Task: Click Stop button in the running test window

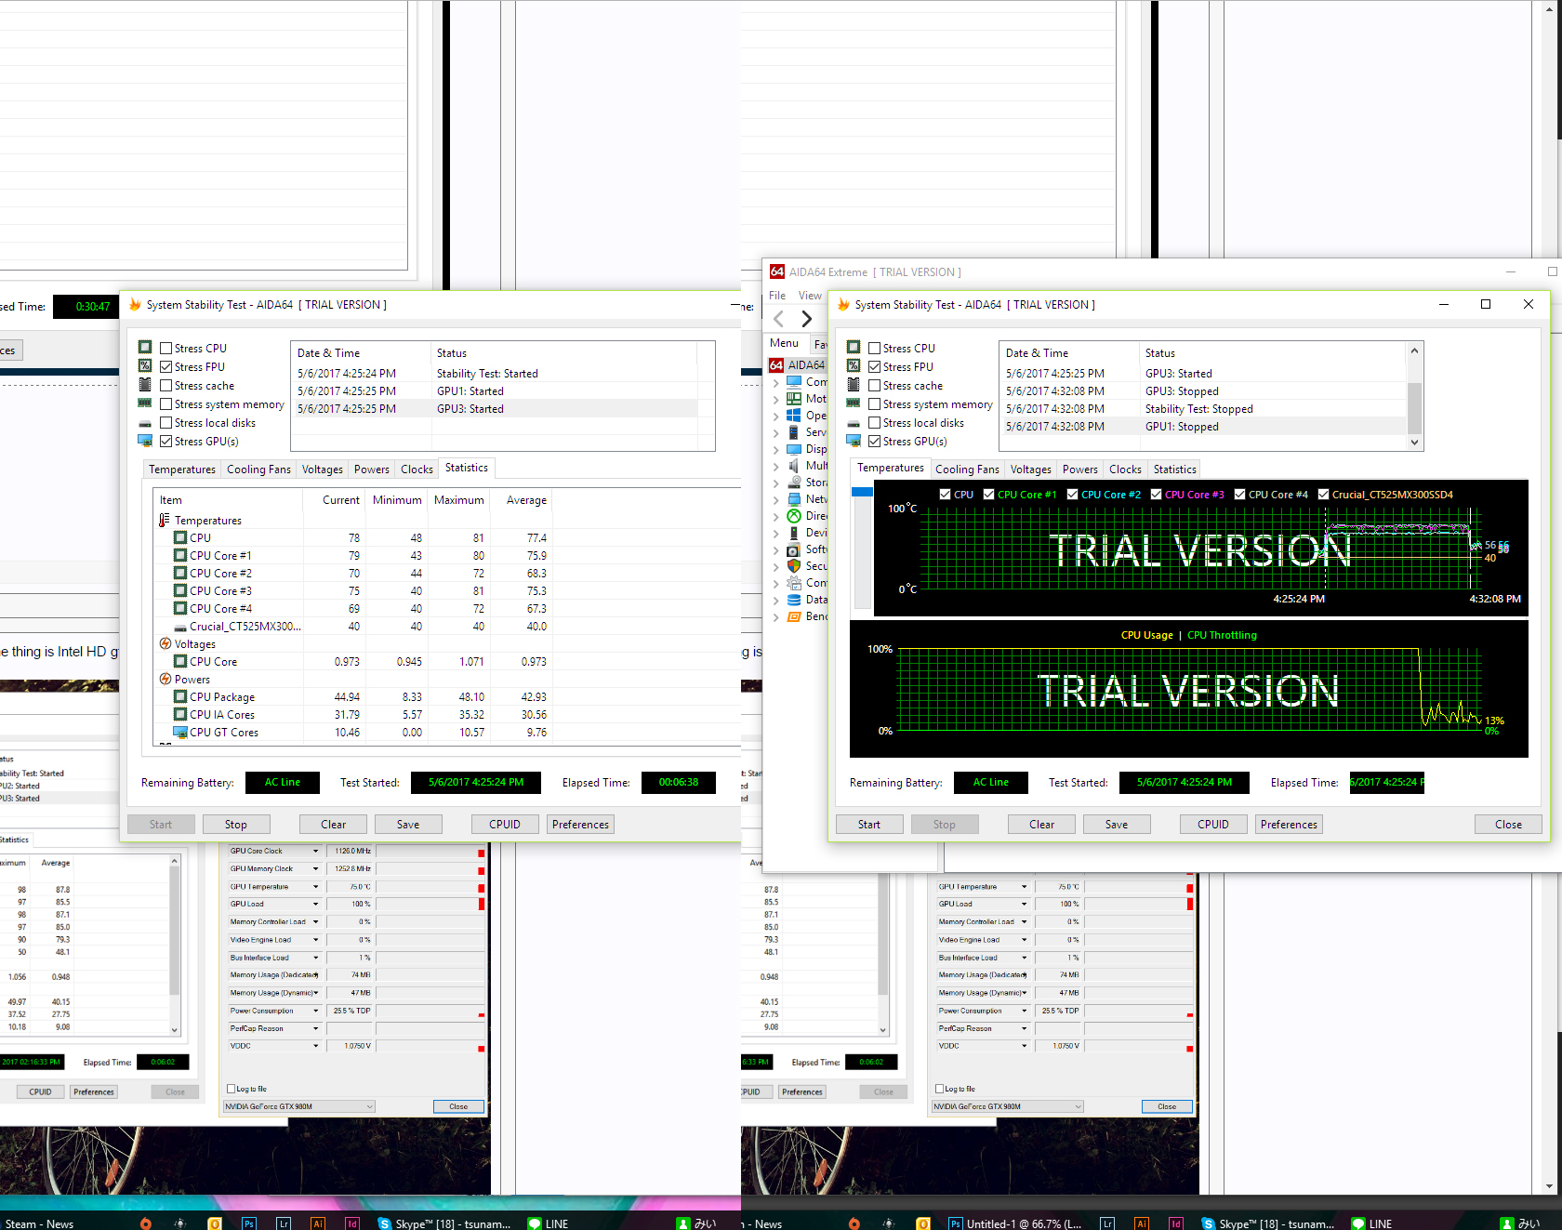Action: coord(236,825)
